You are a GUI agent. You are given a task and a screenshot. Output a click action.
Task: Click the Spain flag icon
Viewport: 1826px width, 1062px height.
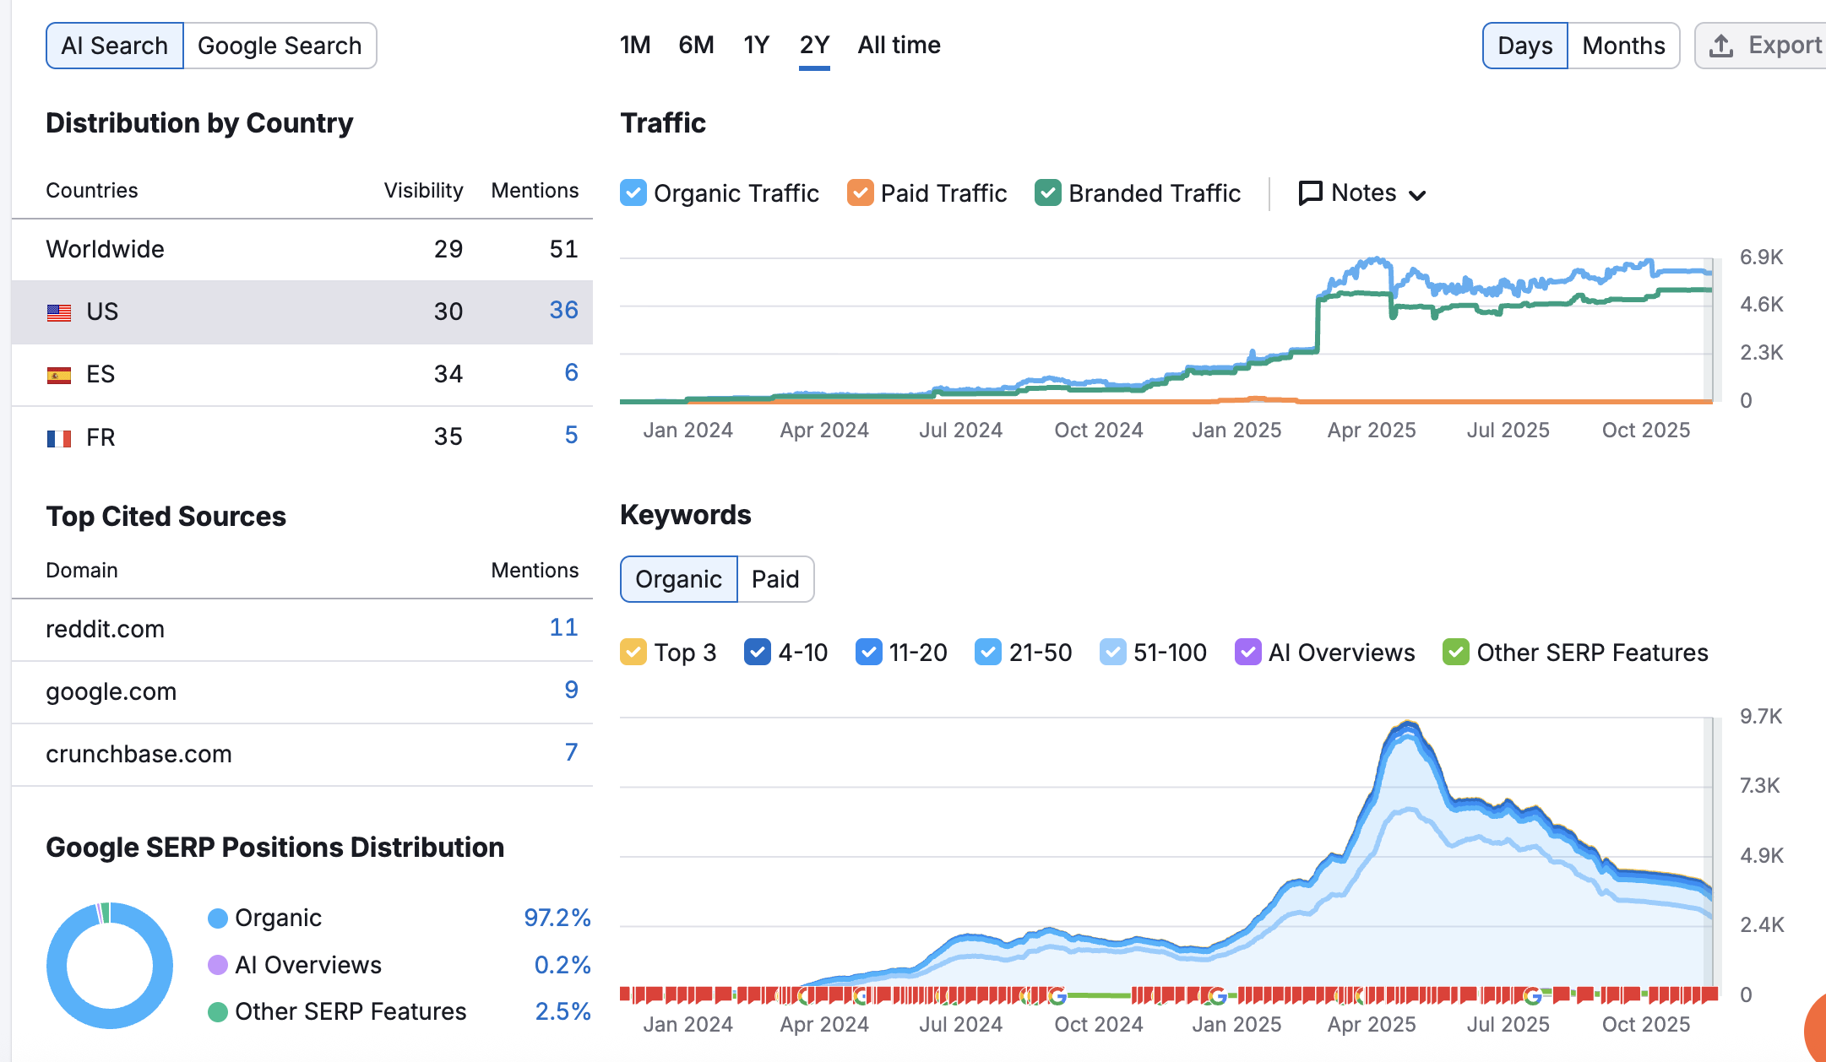pyautogui.click(x=59, y=375)
